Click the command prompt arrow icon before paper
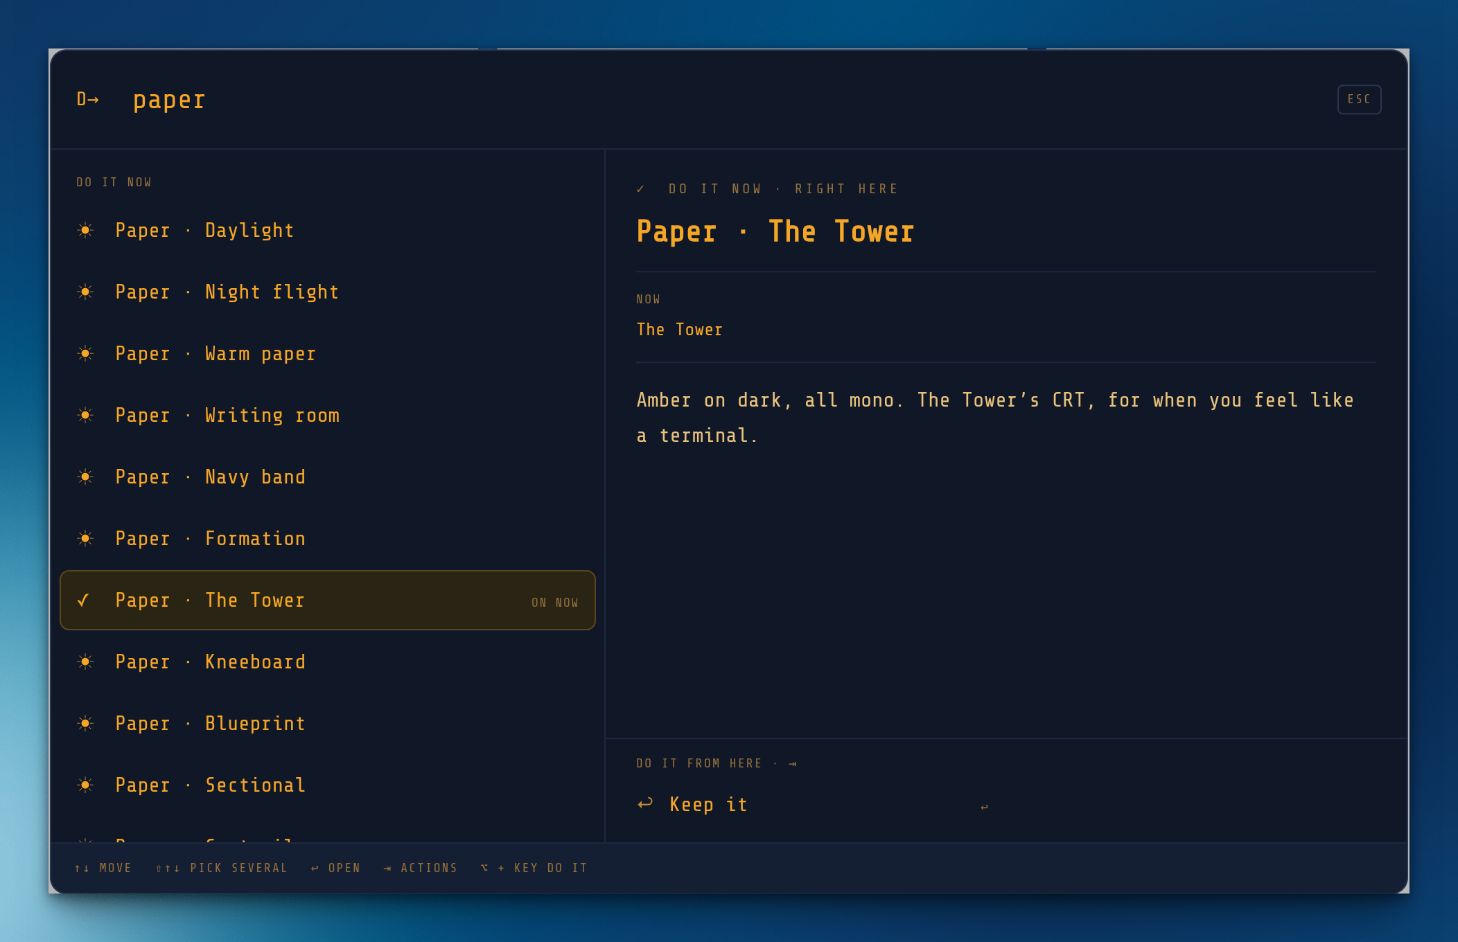1458x942 pixels. tap(87, 99)
